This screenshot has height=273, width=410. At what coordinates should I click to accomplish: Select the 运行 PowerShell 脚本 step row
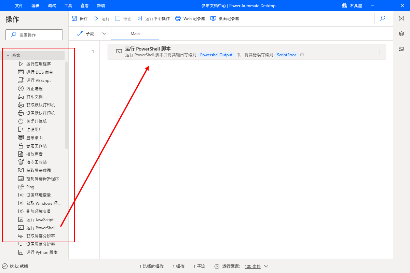click(247, 52)
